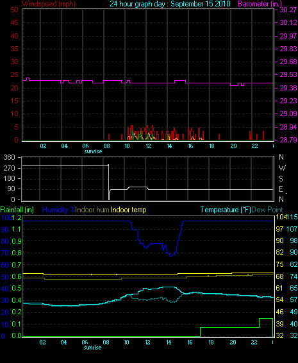Select the Rainfall (in) legend label
The image size is (298, 363).
pos(17,210)
